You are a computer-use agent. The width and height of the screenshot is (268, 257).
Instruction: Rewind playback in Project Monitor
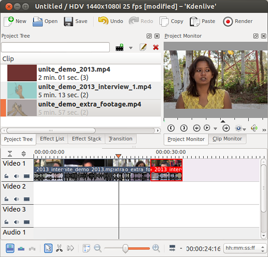coord(196,128)
